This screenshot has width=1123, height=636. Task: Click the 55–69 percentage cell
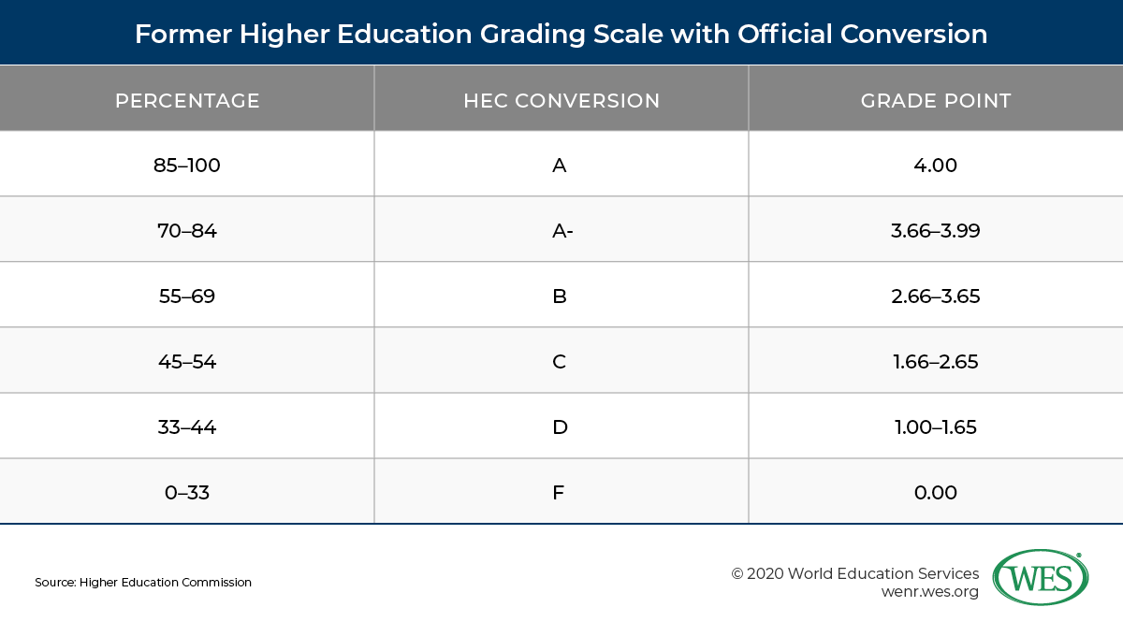187,296
